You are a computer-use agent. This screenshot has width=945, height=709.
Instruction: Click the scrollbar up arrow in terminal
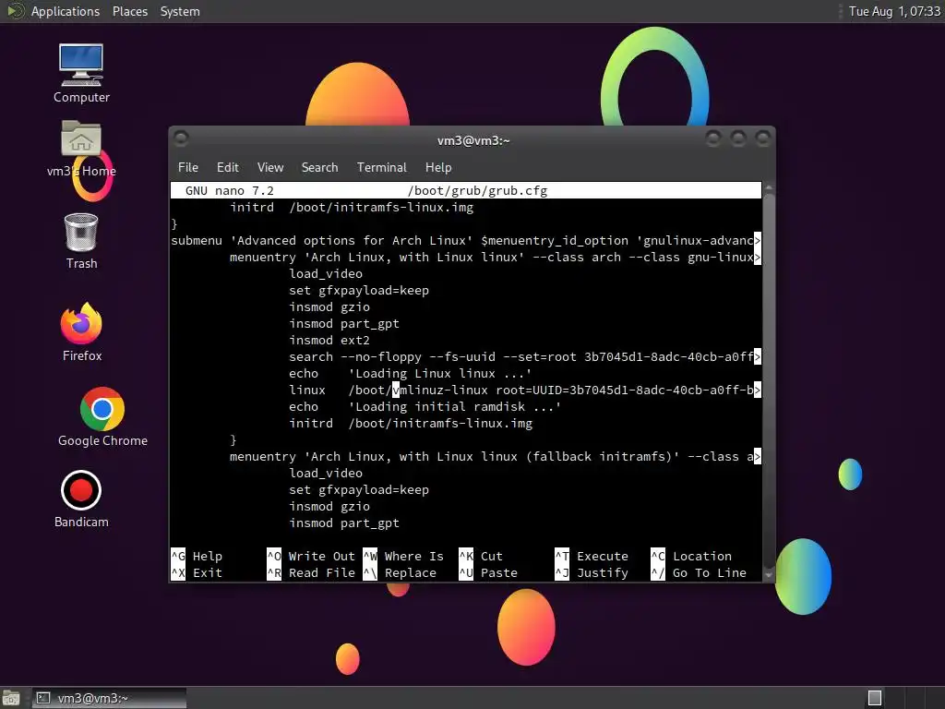(769, 187)
